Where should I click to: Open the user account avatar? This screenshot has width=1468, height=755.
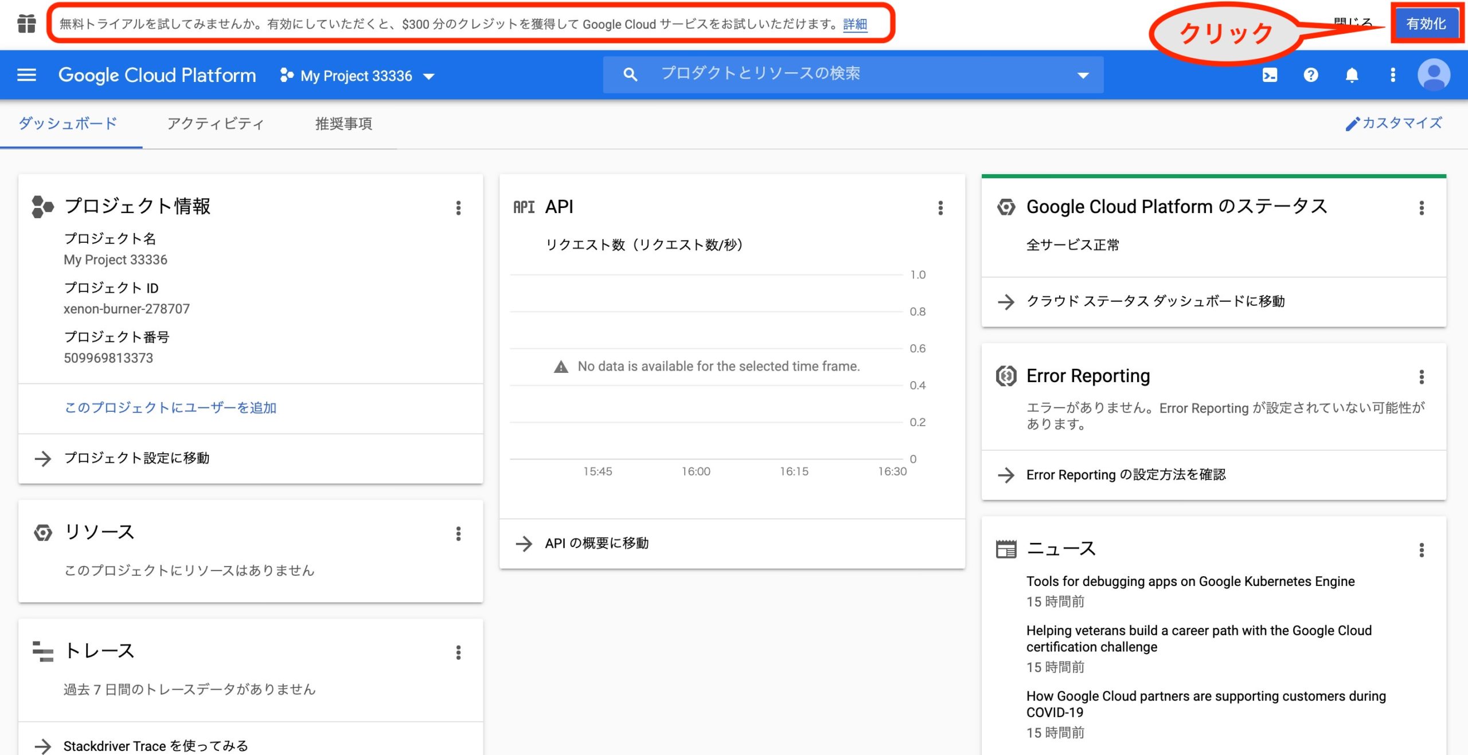[x=1434, y=75]
